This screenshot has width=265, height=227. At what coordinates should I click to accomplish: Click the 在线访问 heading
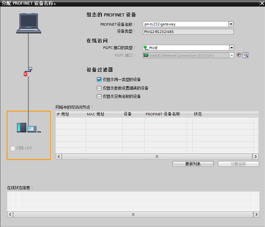(97, 41)
